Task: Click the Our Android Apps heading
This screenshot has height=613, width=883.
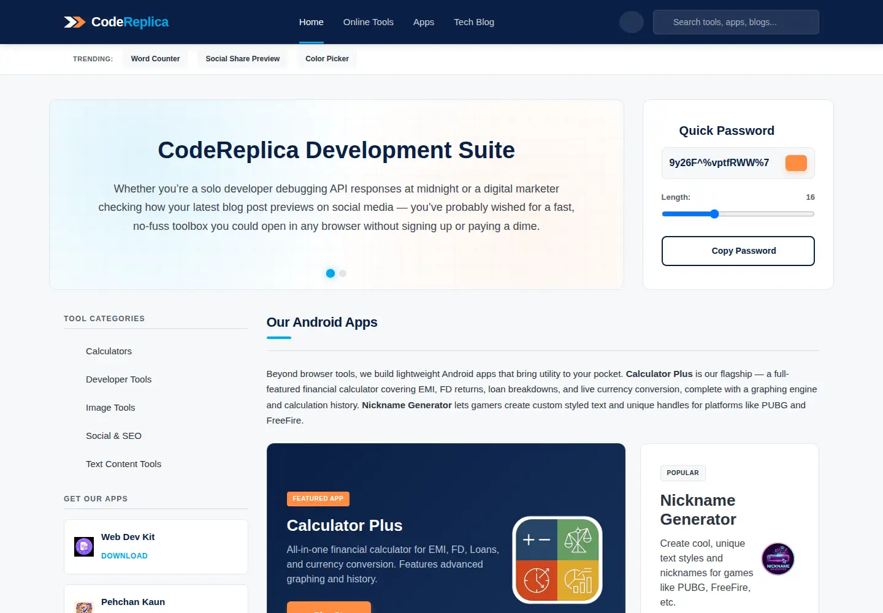Action: point(322,322)
